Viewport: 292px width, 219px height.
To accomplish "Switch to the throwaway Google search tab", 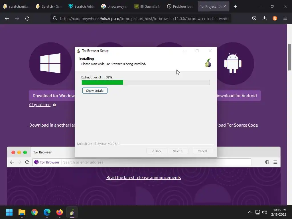I will tap(115, 6).
